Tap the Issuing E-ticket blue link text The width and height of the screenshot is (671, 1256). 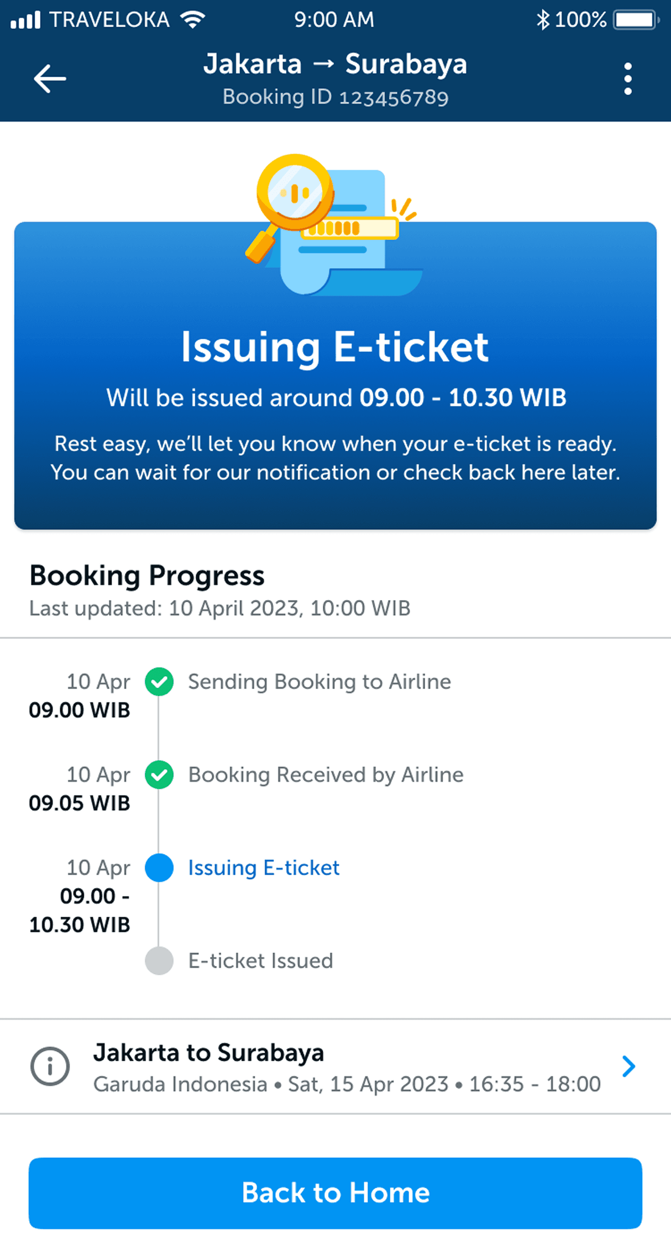(x=263, y=868)
